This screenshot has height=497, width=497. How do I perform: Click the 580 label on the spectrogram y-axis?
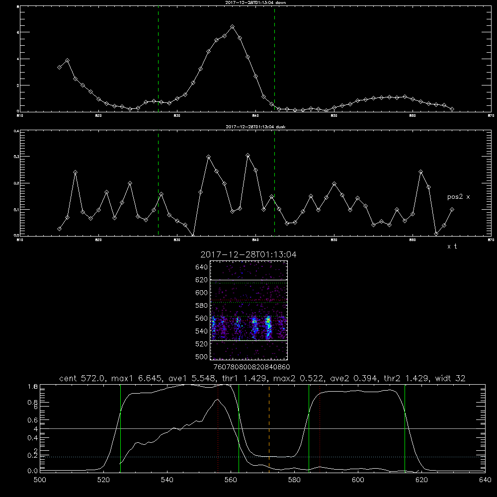coord(202,305)
